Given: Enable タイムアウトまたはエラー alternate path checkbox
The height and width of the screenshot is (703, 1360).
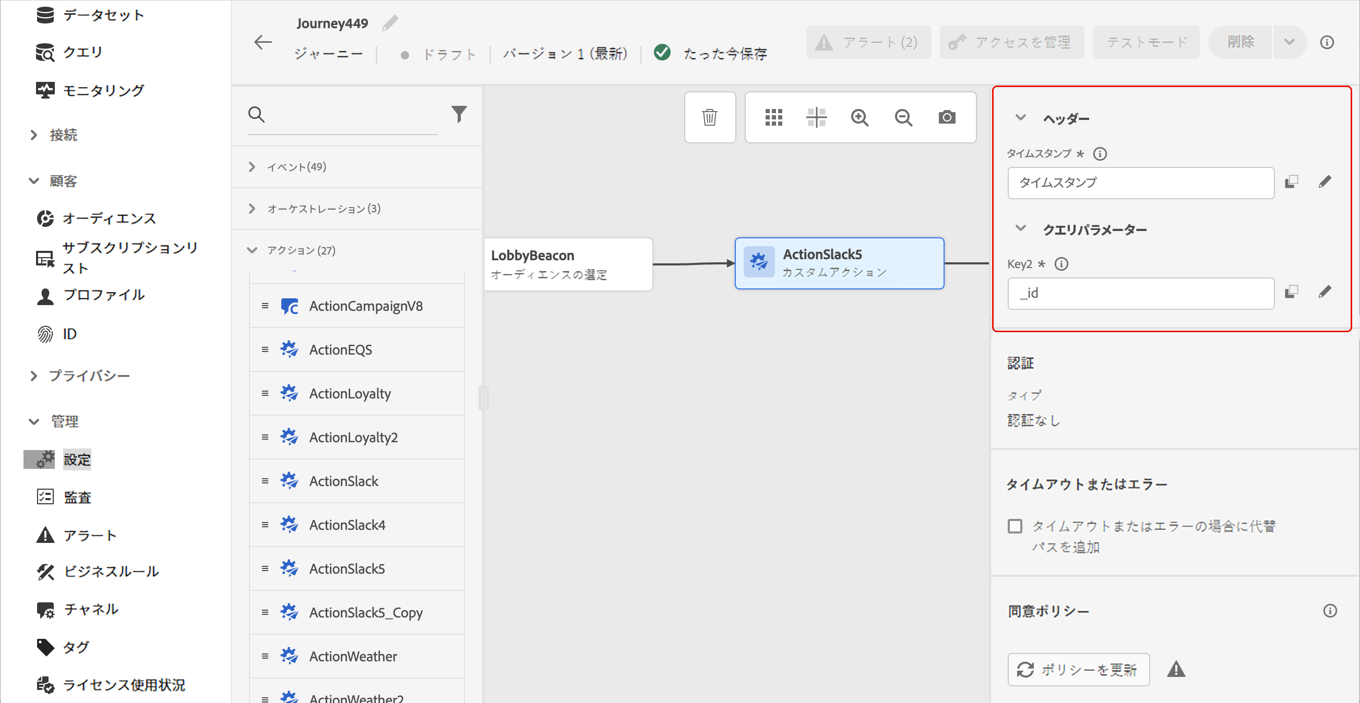Looking at the screenshot, I should coord(1014,526).
